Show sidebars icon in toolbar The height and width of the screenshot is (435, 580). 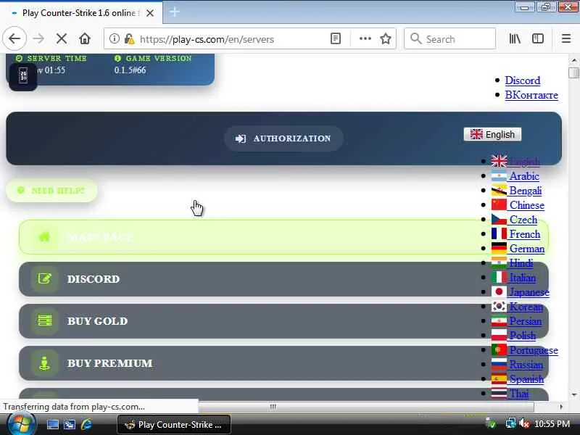click(x=538, y=38)
